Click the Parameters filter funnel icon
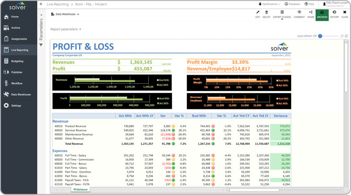This screenshot has width=351, height=195. [x=41, y=45]
